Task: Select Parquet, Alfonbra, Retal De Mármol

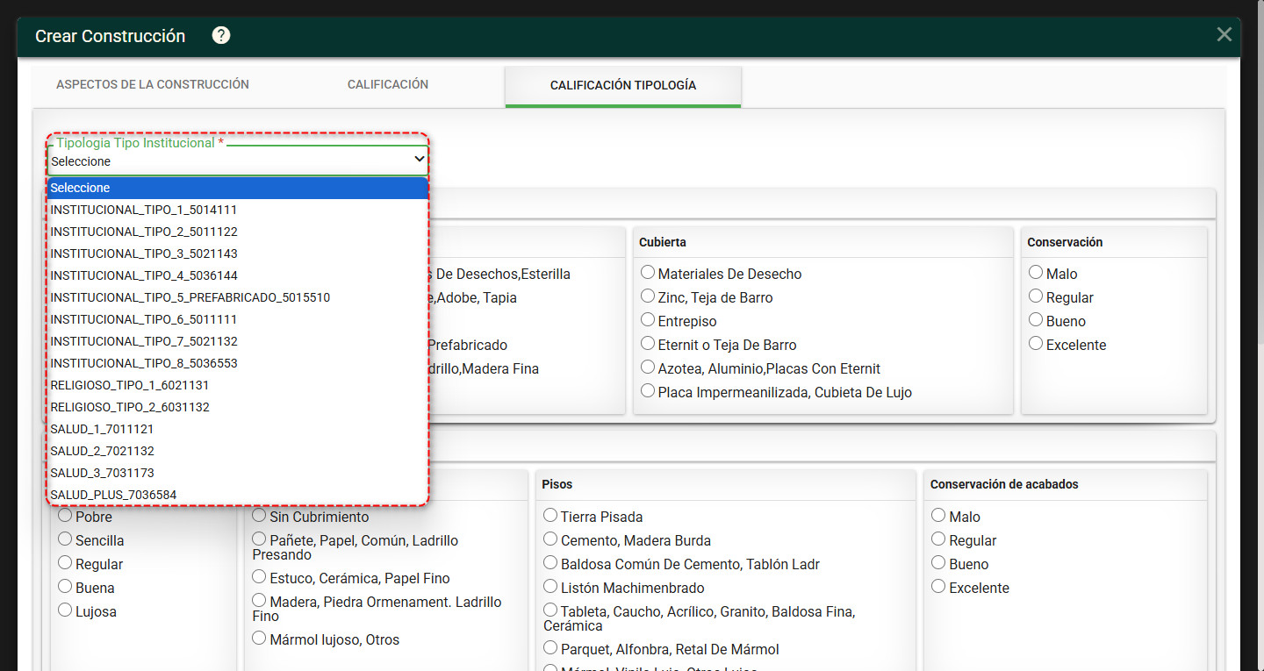Action: coord(550,648)
